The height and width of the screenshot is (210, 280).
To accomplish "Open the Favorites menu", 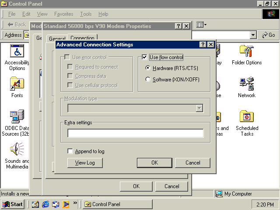I will point(64,14).
